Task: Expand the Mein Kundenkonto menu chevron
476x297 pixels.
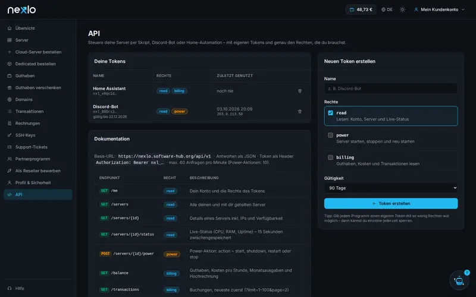Action: 463,10
